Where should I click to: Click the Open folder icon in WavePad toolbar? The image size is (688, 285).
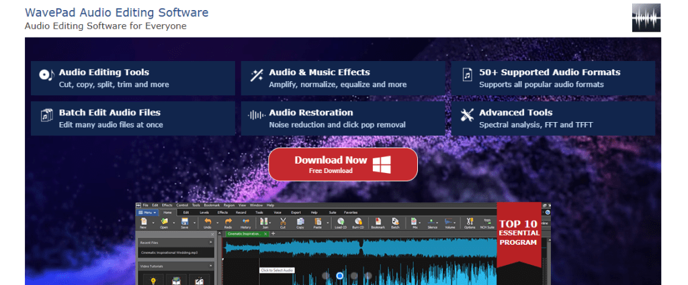pyautogui.click(x=164, y=221)
